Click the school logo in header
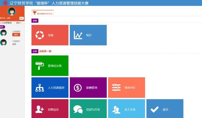This screenshot has width=202, height=118. click(x=5, y=3)
